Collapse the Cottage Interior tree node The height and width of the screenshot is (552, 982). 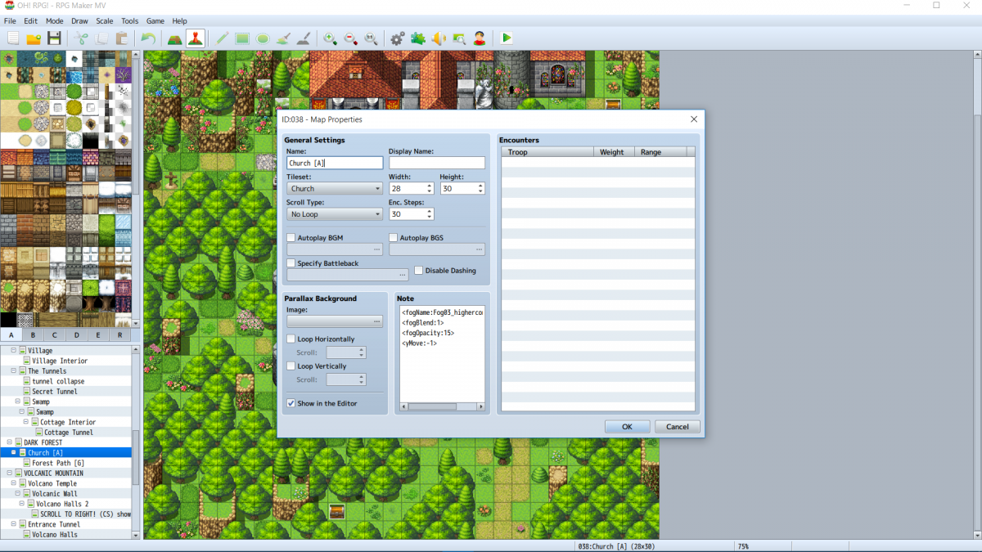coord(26,422)
